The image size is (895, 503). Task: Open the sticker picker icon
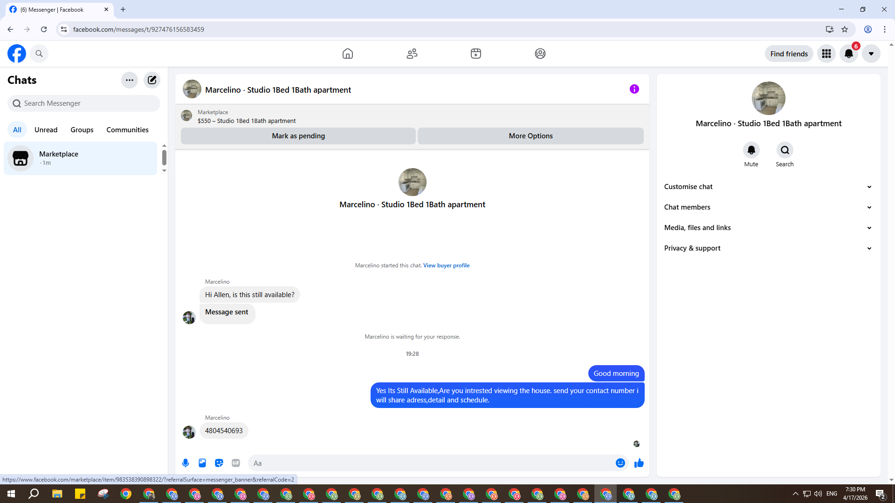(x=219, y=463)
